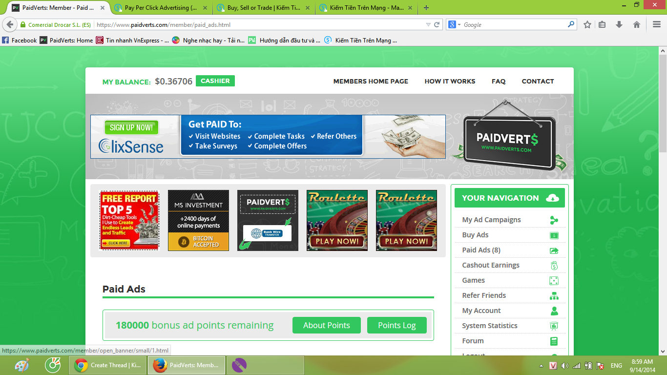Image resolution: width=667 pixels, height=375 pixels.
Task: Bookmark this page with the star icon
Action: click(587, 24)
